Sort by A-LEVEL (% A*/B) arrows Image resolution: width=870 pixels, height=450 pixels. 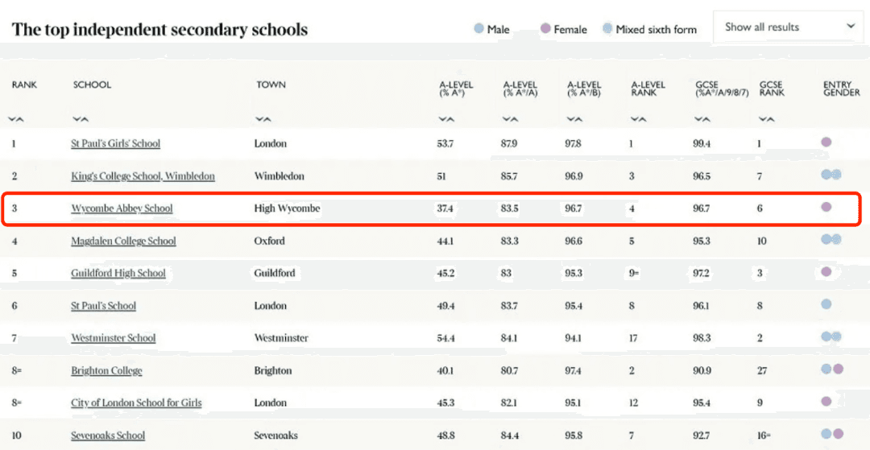[x=574, y=119]
